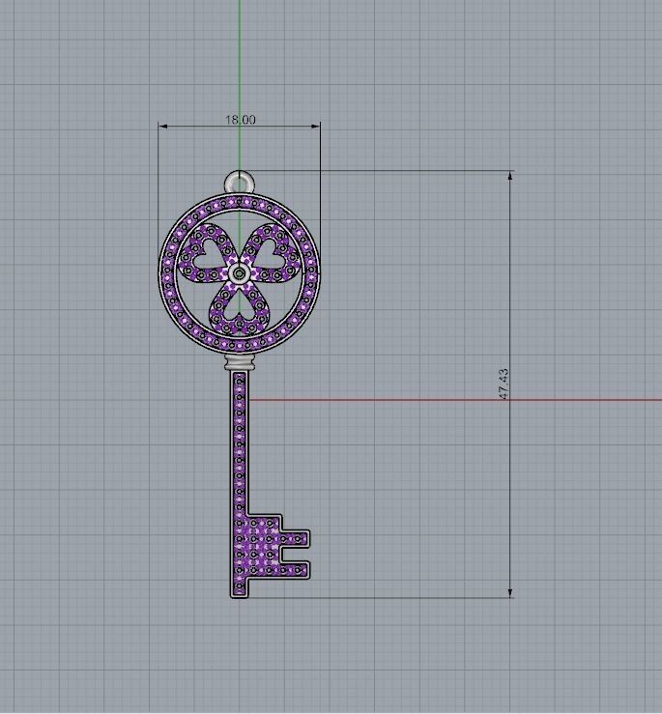Image resolution: width=662 pixels, height=714 pixels.
Task: Select the 18.00 width dimension text
Action: 241,120
